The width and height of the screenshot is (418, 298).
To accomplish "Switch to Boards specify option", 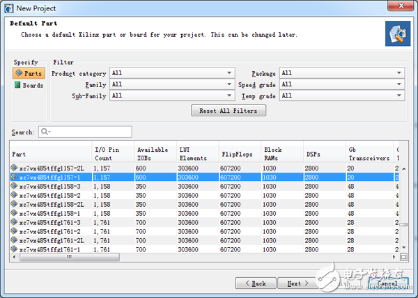I will 29,86.
